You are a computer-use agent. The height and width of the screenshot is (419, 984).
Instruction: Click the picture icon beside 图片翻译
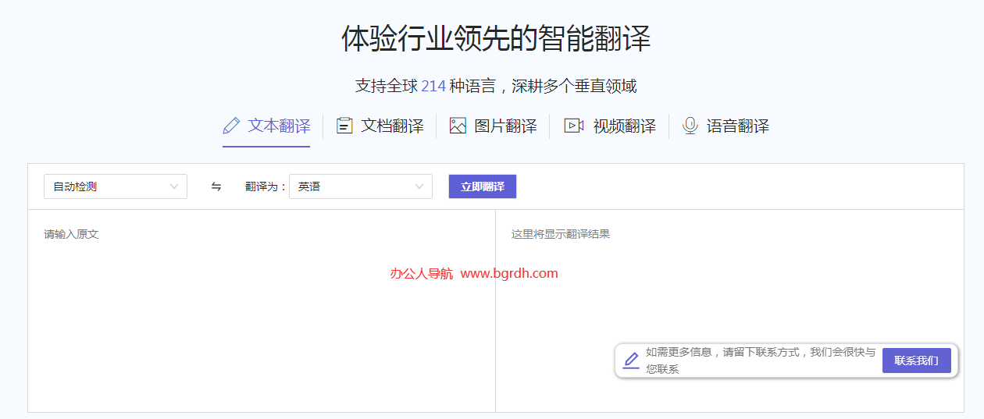coord(458,126)
